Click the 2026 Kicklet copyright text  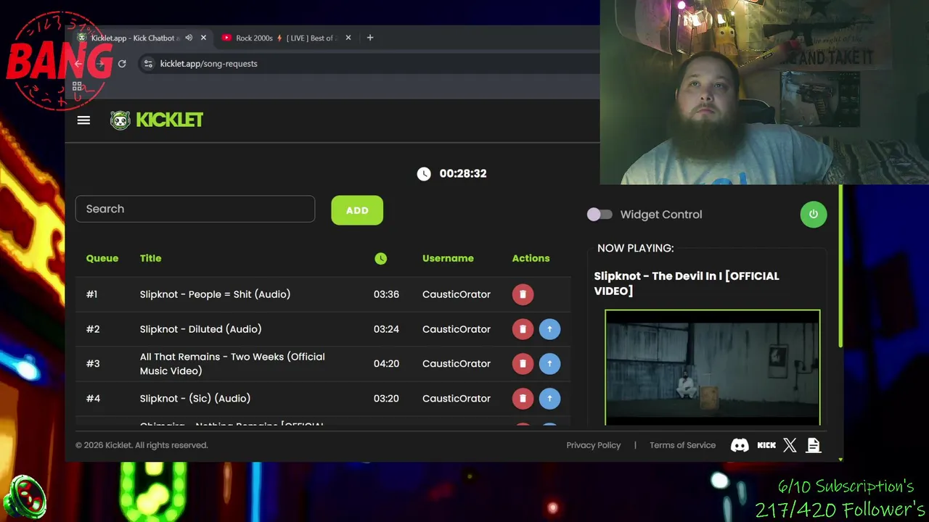[x=142, y=445]
